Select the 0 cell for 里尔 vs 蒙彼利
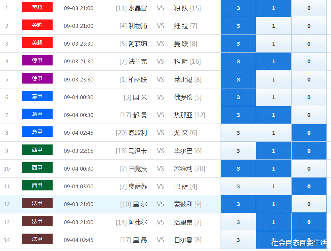Viewport: 331px width, 251px height. 309,204
